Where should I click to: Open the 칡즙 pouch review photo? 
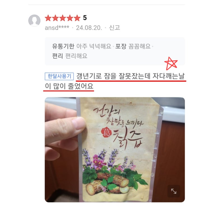coord(115,150)
